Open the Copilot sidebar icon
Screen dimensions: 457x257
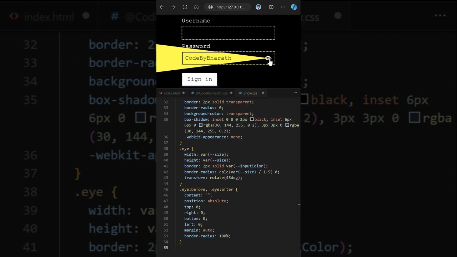point(294,7)
